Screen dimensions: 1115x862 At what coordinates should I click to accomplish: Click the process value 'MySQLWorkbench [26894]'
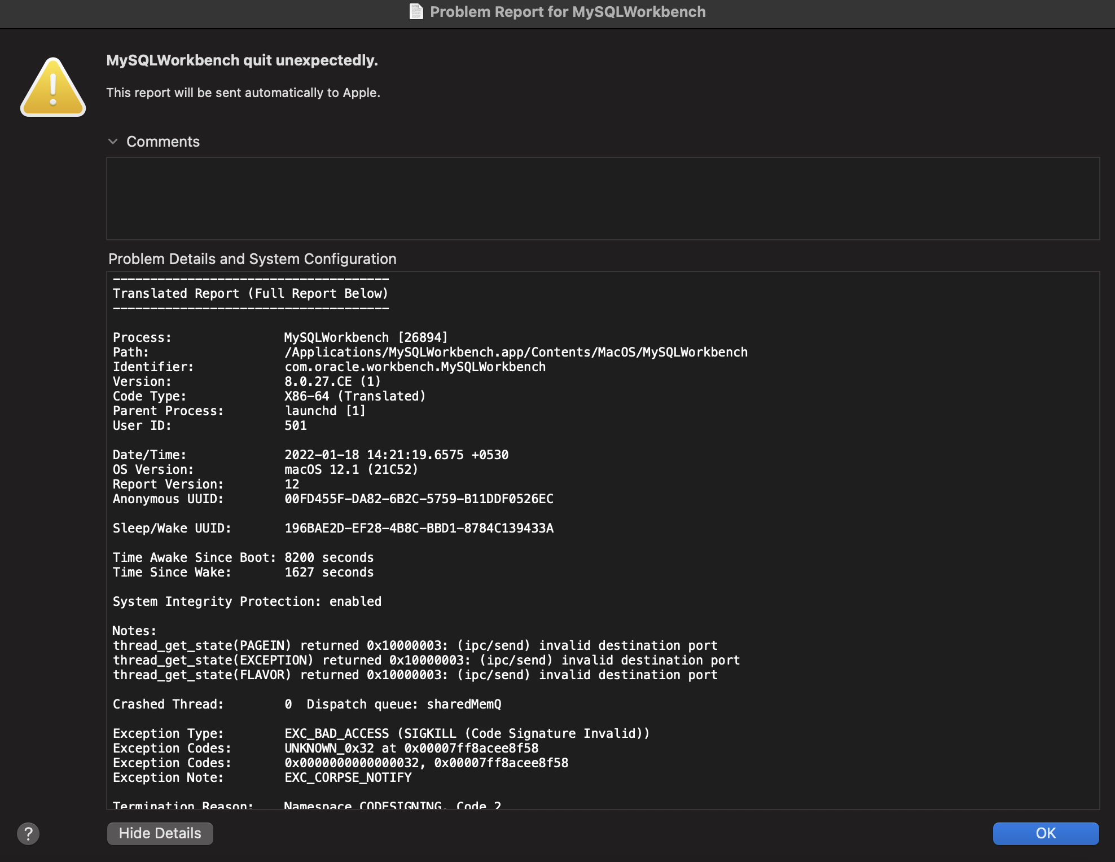pyautogui.click(x=366, y=337)
